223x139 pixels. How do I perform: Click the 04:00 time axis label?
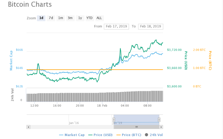pos(125,106)
